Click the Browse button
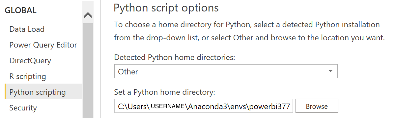The width and height of the screenshot is (396, 118). 317,106
